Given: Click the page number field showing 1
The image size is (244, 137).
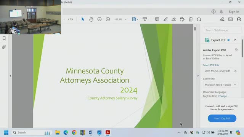Looking at the screenshot, I should click(x=64, y=19).
